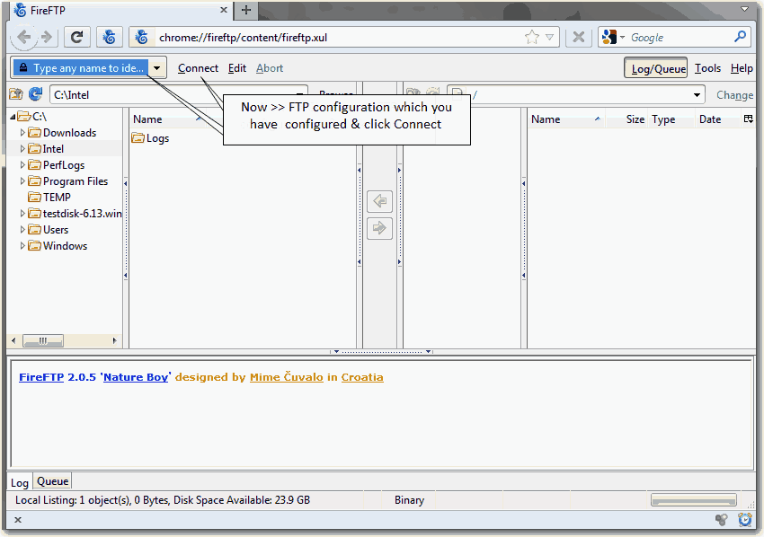The width and height of the screenshot is (764, 537).
Task: Open the Mime Čuvalo link
Action: 287,377
